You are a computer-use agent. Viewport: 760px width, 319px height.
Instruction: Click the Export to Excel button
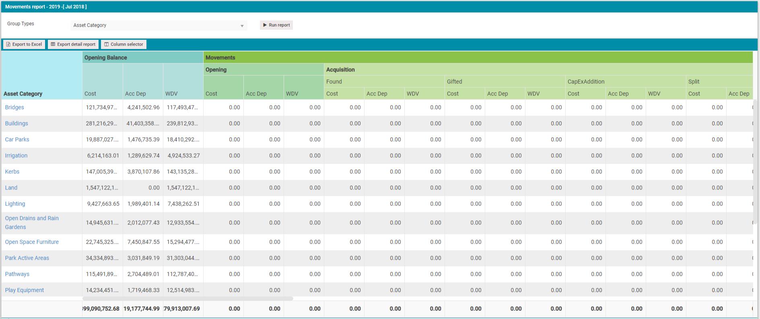coord(24,44)
